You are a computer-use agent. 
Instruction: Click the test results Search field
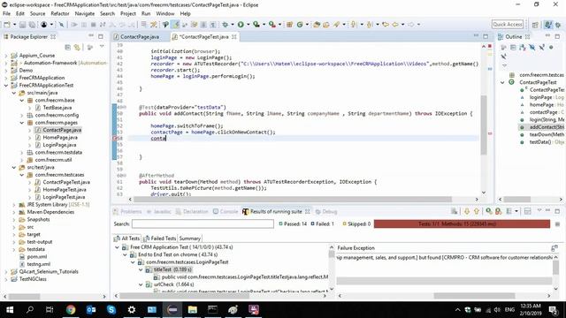click(x=203, y=223)
